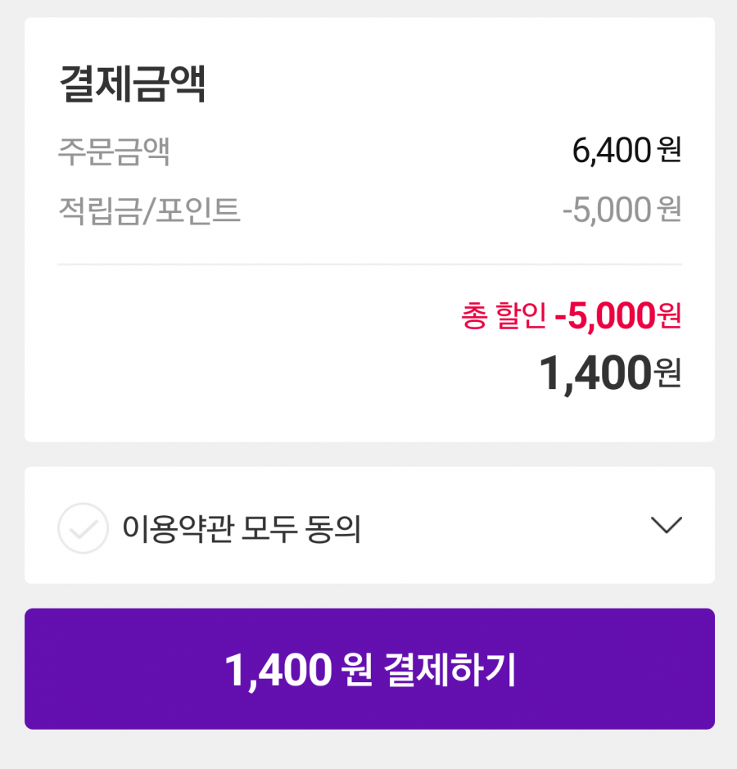
Task: Click the -5,000 원 points discount value
Action: click(622, 210)
